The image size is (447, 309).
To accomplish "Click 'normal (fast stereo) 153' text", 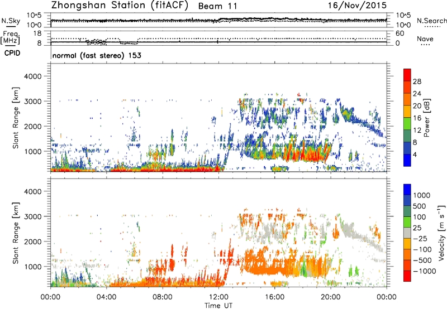I will tap(97, 55).
